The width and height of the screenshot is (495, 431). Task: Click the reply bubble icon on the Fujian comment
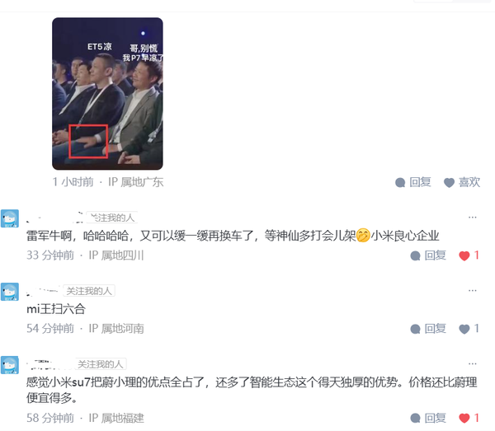click(415, 419)
